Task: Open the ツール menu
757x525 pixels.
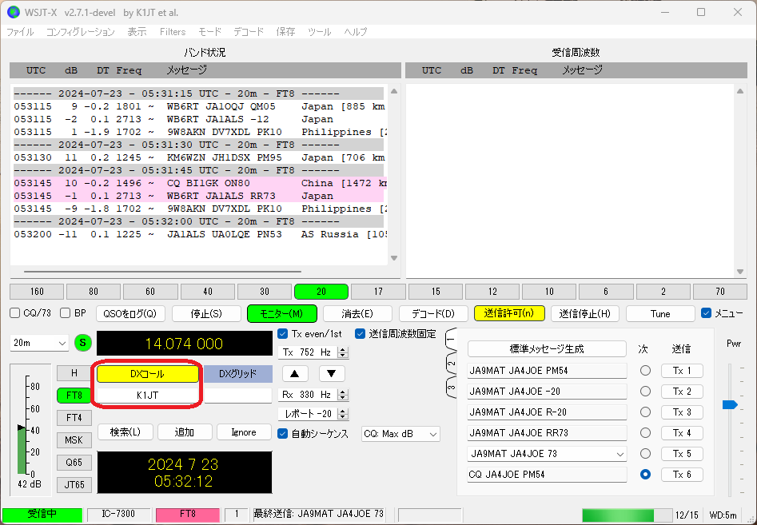Action: (319, 32)
